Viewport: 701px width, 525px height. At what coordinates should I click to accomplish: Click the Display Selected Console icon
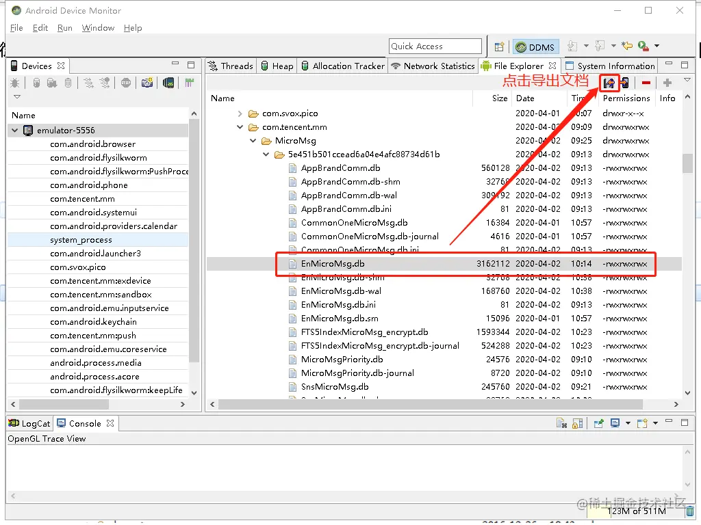pos(615,423)
